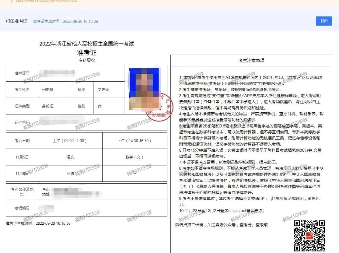The image size is (339, 253).
Task: Select the 打印准考证 heading text
Action: [x=17, y=21]
